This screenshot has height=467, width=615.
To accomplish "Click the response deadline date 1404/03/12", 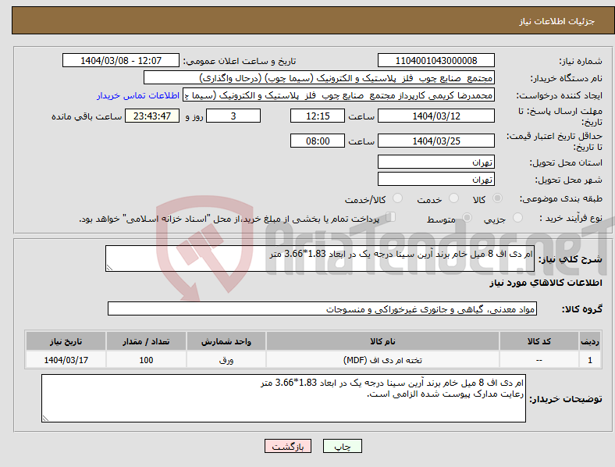I will point(435,116).
